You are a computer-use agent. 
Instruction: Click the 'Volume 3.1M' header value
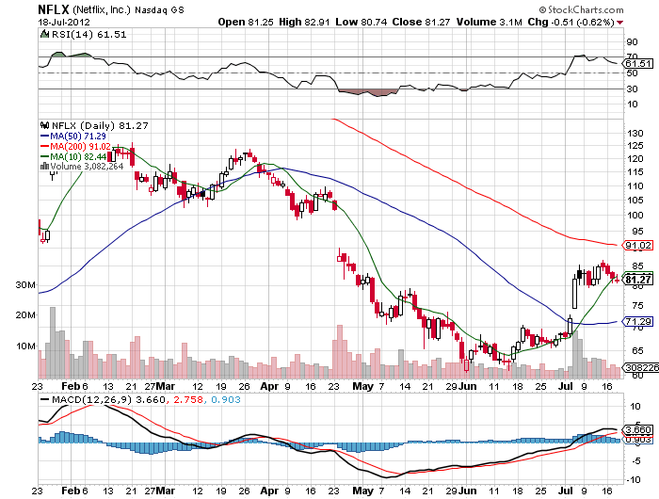coord(490,22)
